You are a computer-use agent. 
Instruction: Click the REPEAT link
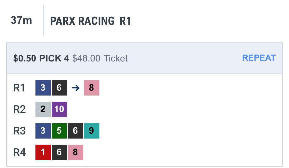click(258, 58)
